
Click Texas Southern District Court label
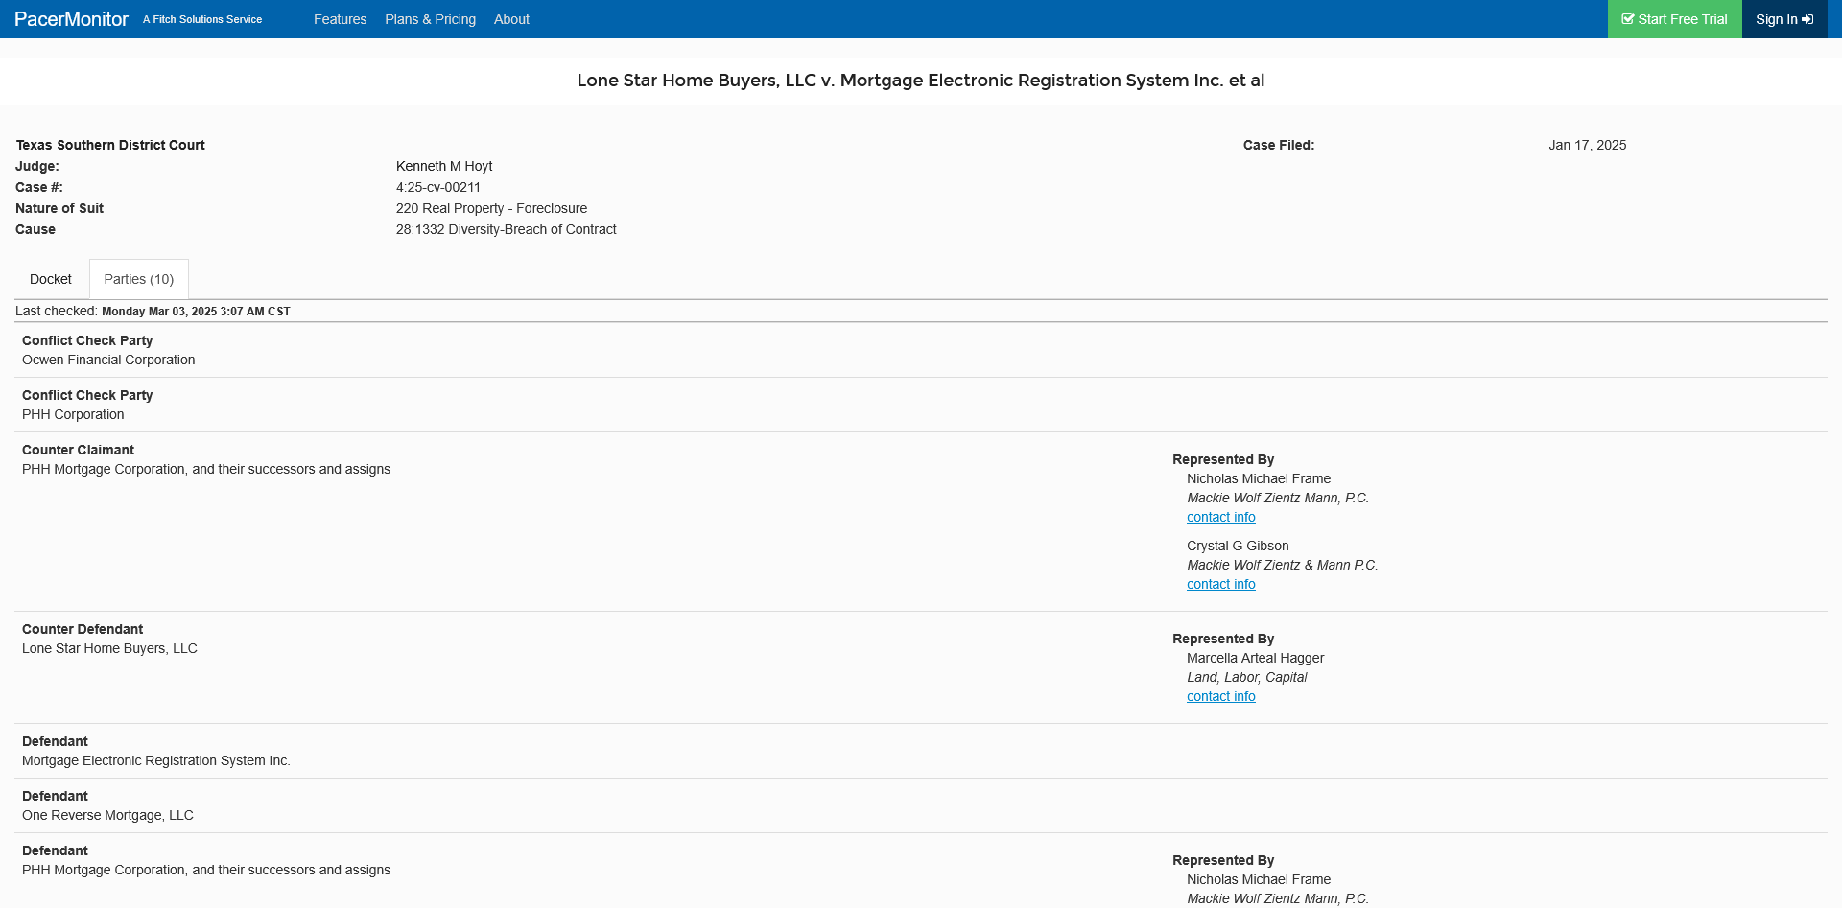tap(110, 145)
